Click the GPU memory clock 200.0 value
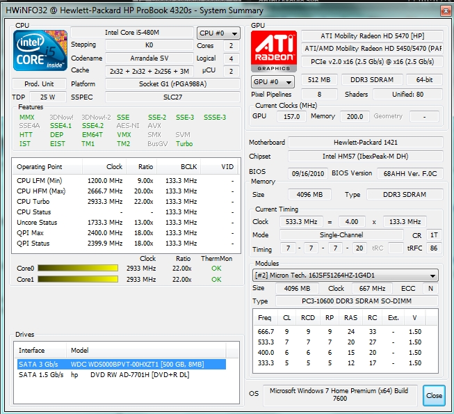 tap(355, 116)
